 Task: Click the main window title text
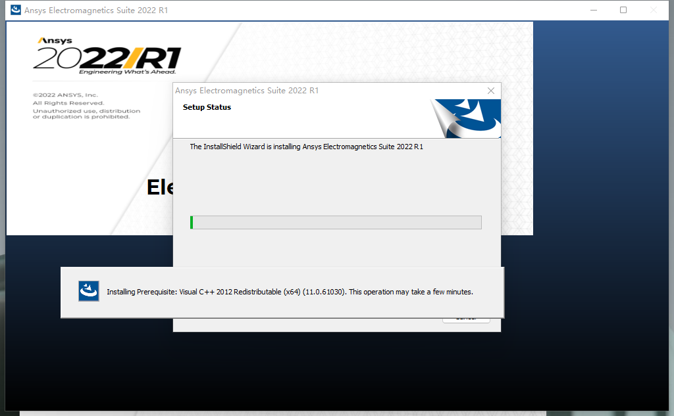click(96, 11)
